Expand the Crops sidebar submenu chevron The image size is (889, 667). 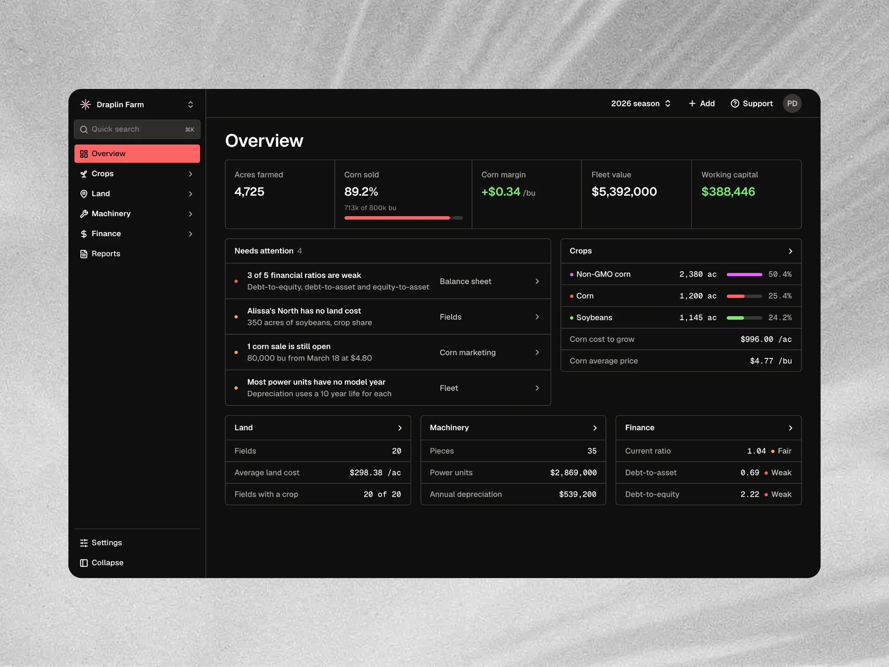[x=191, y=174]
